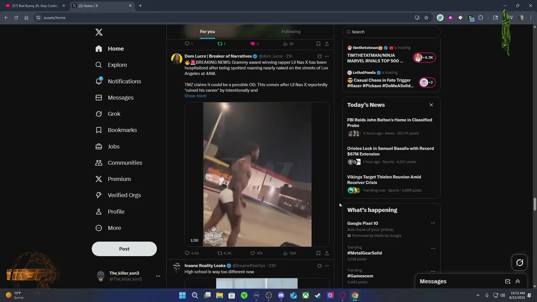Click the X logo in sidebar
Screen dimensions: 537x302
pos(99,32)
